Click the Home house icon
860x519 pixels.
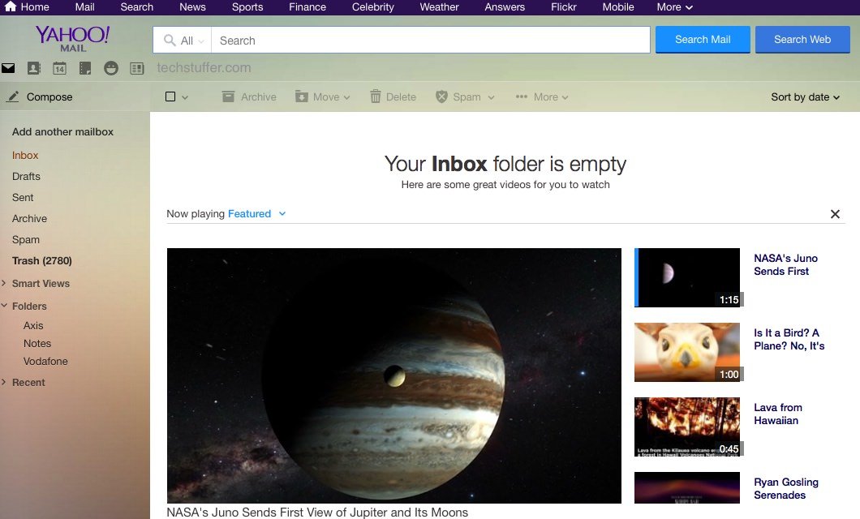pyautogui.click(x=11, y=6)
